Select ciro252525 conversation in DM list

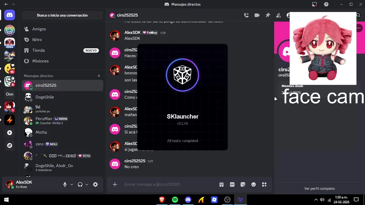tap(62, 85)
